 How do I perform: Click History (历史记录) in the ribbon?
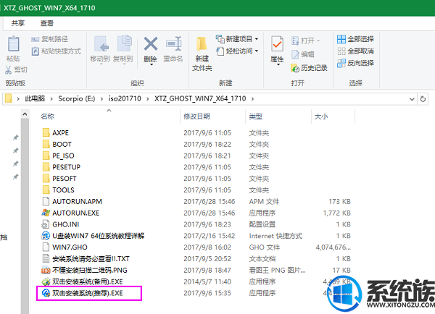click(309, 68)
